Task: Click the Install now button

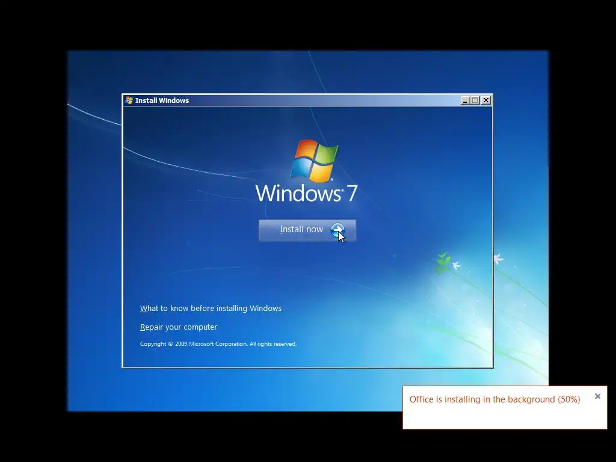Action: click(x=307, y=230)
